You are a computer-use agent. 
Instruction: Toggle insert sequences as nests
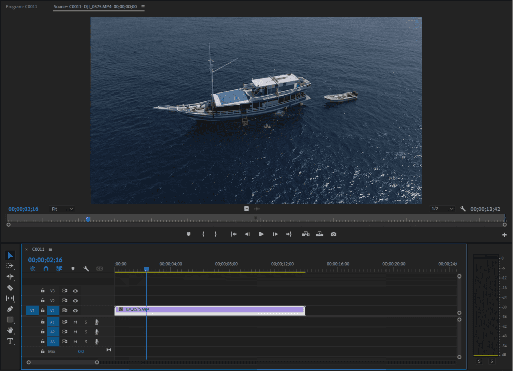(x=32, y=269)
